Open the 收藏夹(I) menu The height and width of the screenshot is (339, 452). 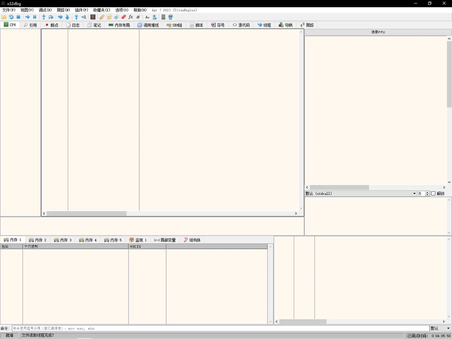tap(102, 10)
